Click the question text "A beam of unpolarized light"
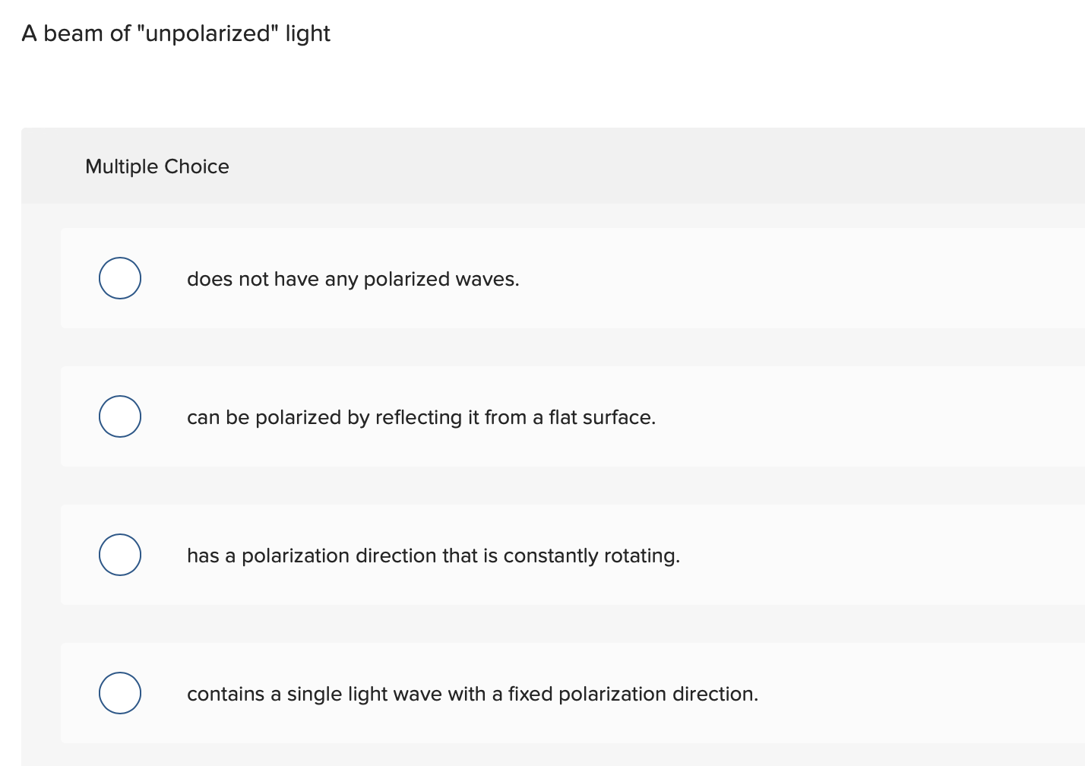The image size is (1085, 766). click(x=176, y=34)
